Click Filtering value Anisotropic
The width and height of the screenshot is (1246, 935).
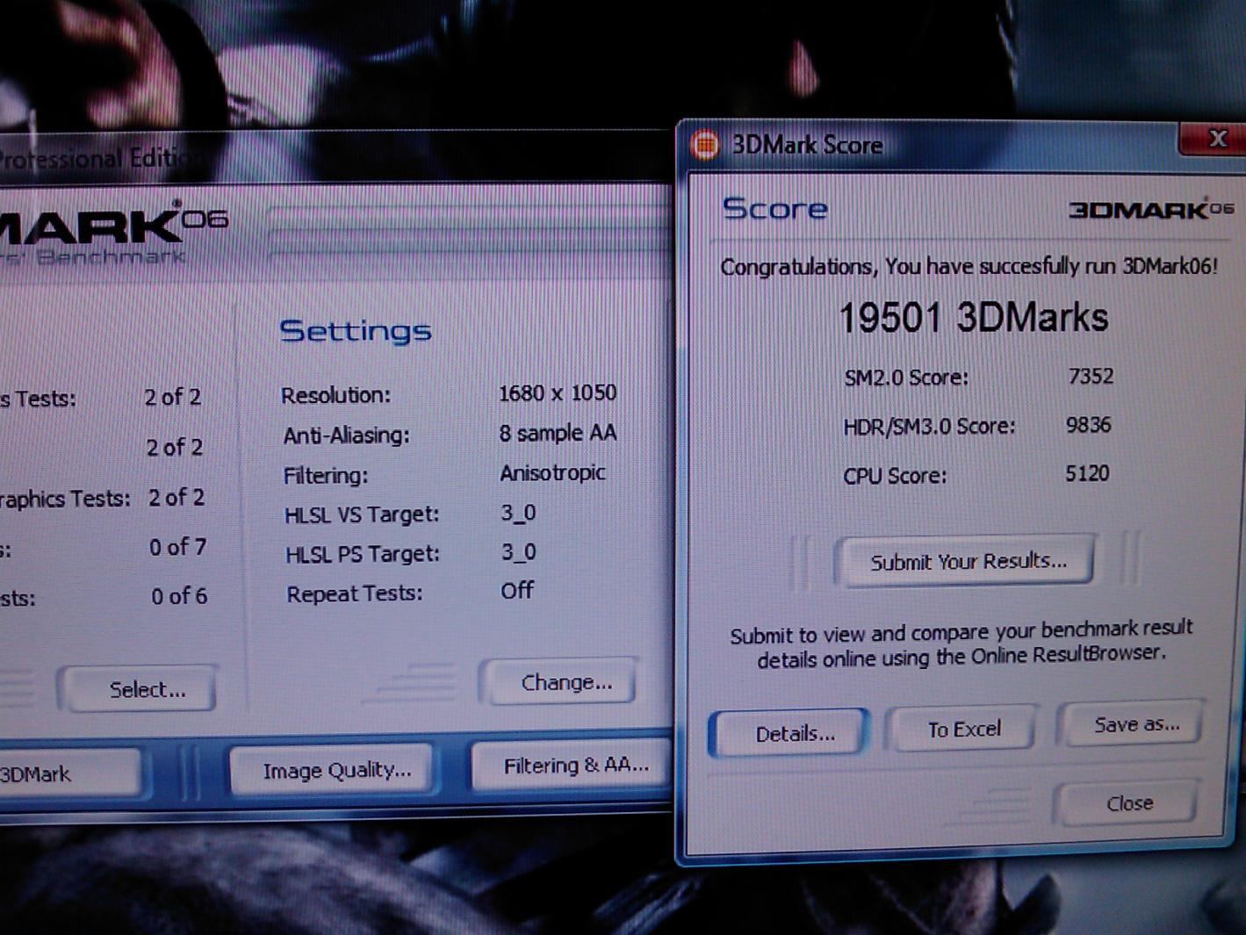(552, 472)
